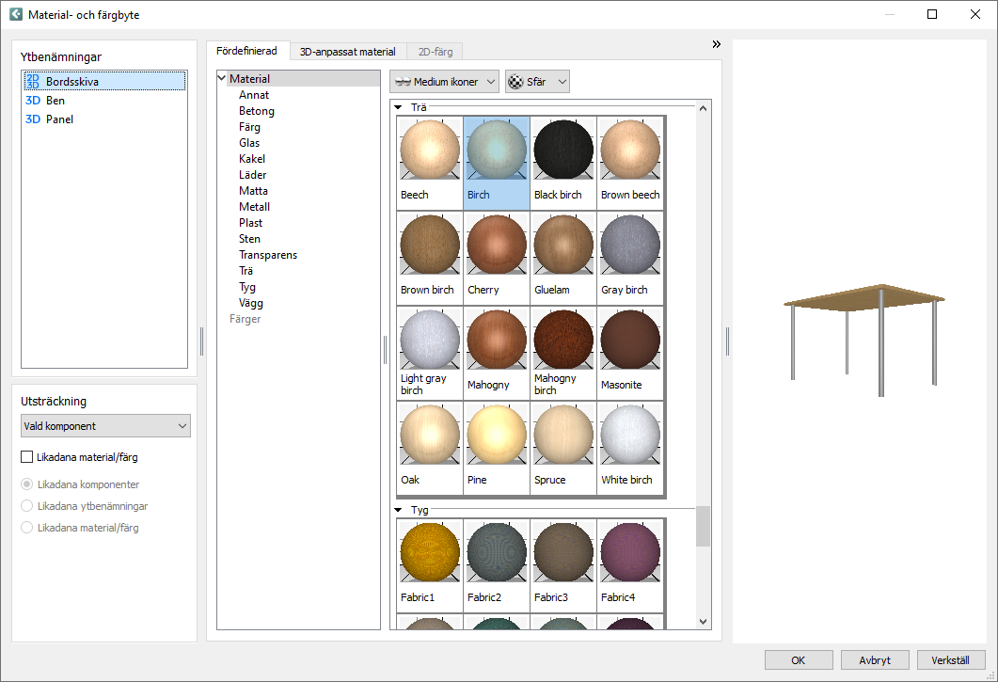Switch to the 3D-anpassat material tab
This screenshot has height=682, width=998.
click(x=347, y=52)
